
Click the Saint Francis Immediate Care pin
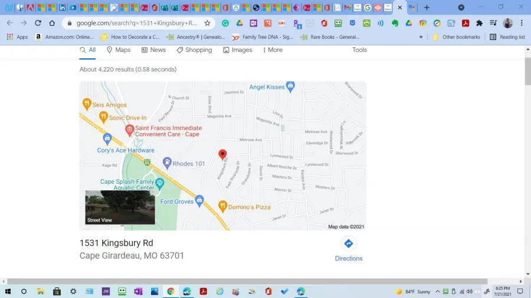click(x=129, y=130)
